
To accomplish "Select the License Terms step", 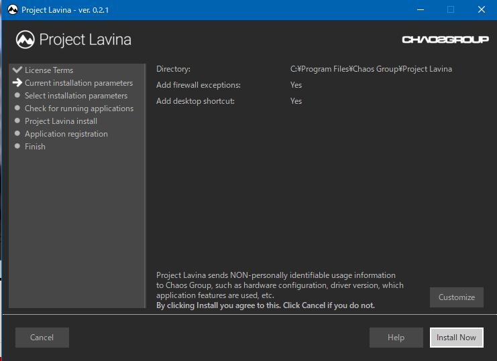I will pyautogui.click(x=49, y=70).
